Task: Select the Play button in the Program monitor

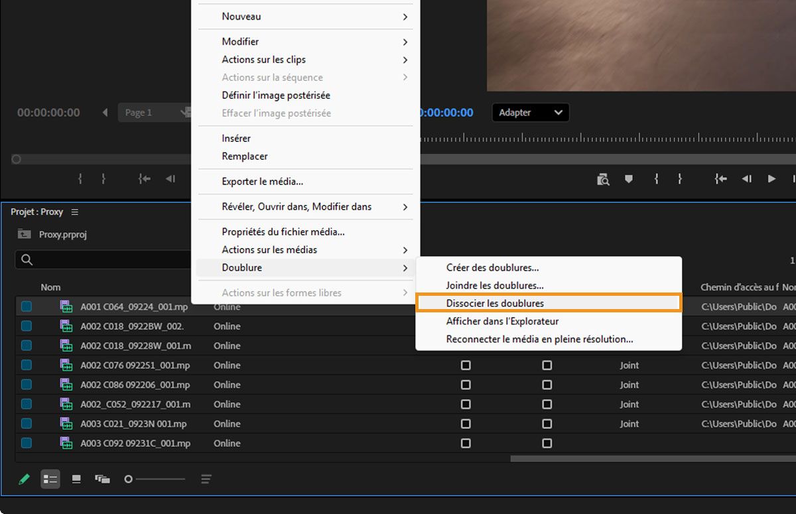Action: coord(771,179)
